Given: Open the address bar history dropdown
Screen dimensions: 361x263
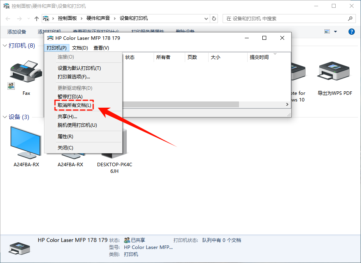Looking at the screenshot, I should click(x=206, y=18).
